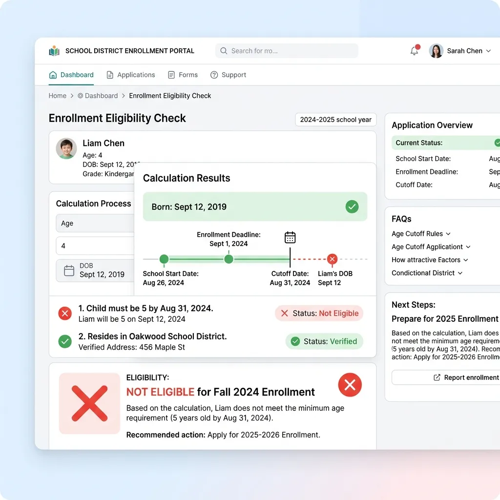The height and width of the screenshot is (500, 500).
Task: Click the Report enrollment button
Action: pos(446,377)
